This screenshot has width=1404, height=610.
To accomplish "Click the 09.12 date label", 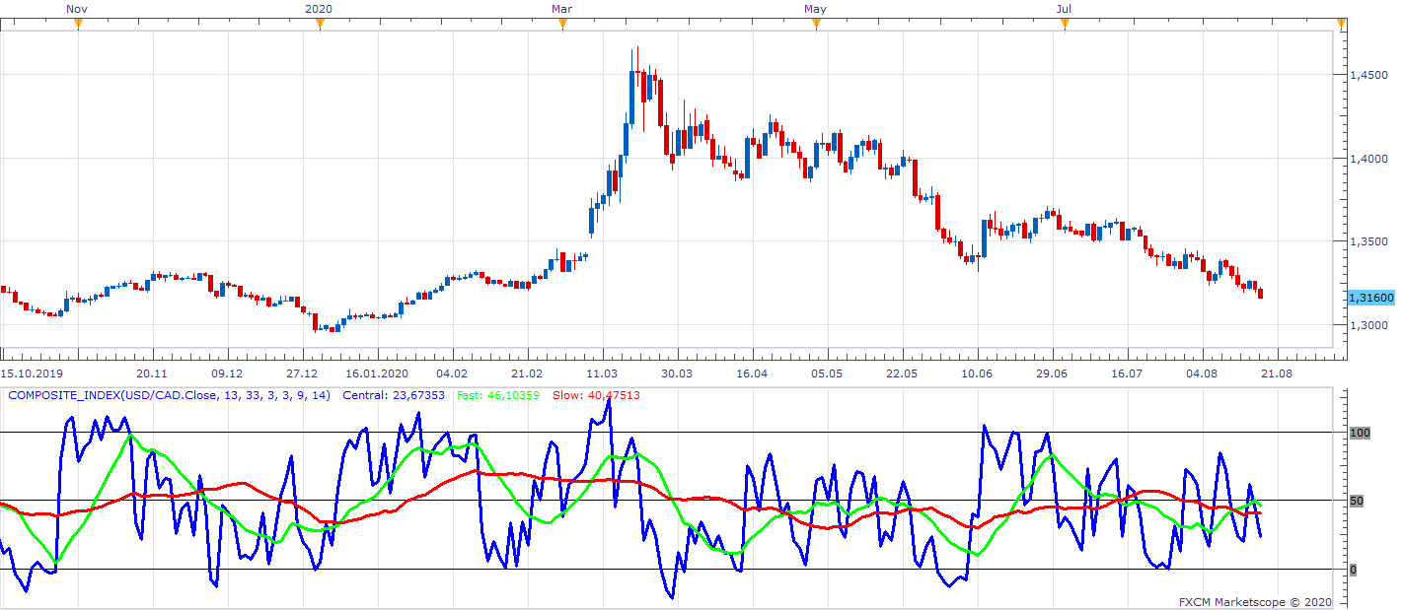I will click(227, 374).
